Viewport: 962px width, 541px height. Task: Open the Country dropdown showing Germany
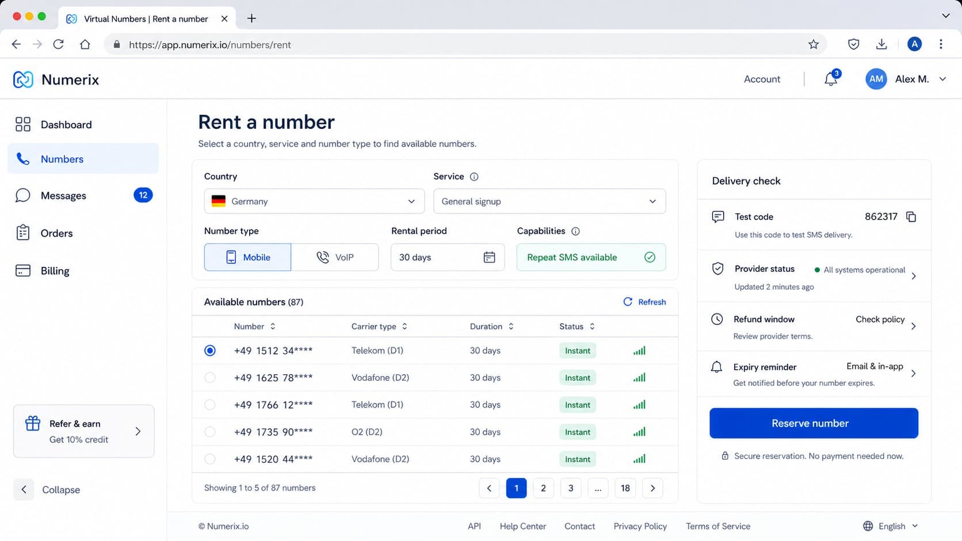coord(314,201)
